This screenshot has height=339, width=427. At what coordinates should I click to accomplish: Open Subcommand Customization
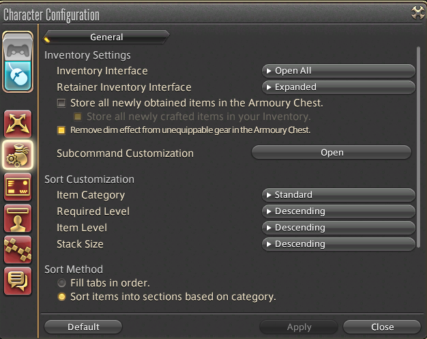(332, 153)
